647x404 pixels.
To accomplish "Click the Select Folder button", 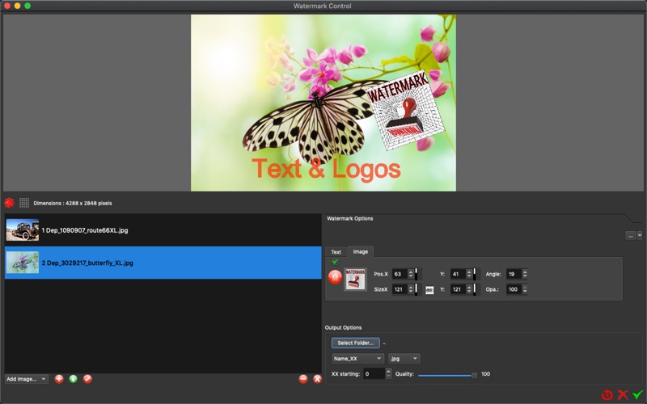I will pos(355,343).
